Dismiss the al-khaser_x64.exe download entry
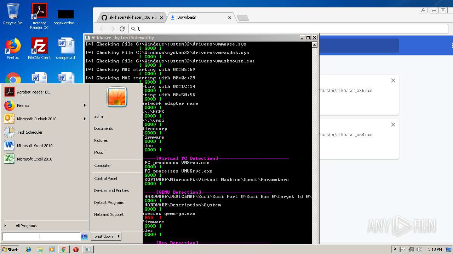 [x=393, y=125]
